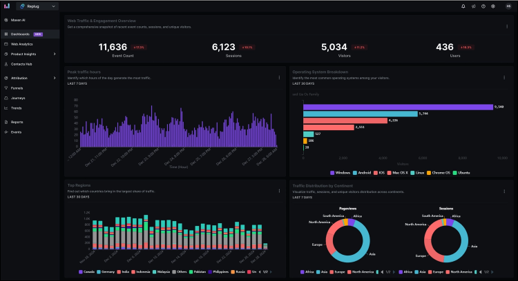The height and width of the screenshot is (281, 518).
Task: Select Web Analytics in the sidebar
Action: (30, 44)
